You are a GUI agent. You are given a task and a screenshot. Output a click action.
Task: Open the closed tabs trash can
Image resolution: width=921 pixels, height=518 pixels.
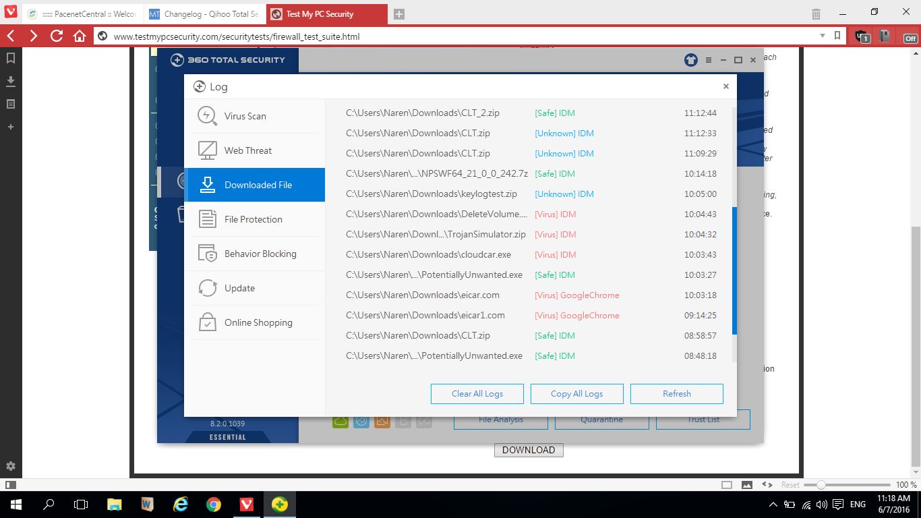816,13
